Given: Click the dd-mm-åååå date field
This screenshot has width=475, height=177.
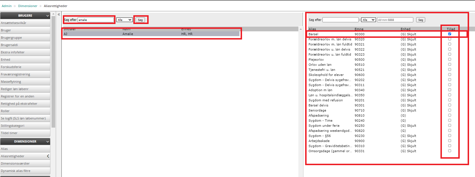Looking at the screenshot, I should point(395,20).
